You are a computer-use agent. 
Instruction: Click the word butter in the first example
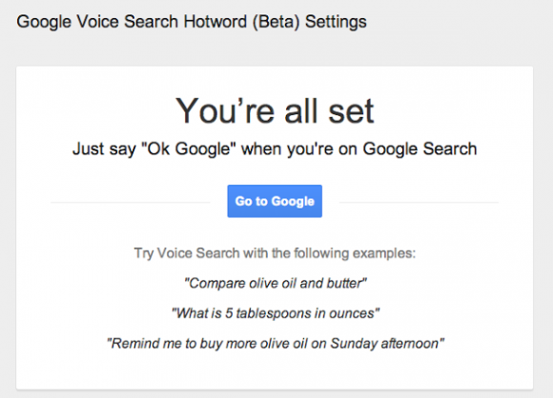344,283
